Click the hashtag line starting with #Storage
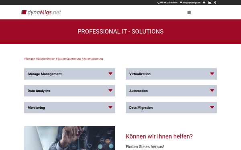The width and height of the screenshot is (241, 150). 63,59
